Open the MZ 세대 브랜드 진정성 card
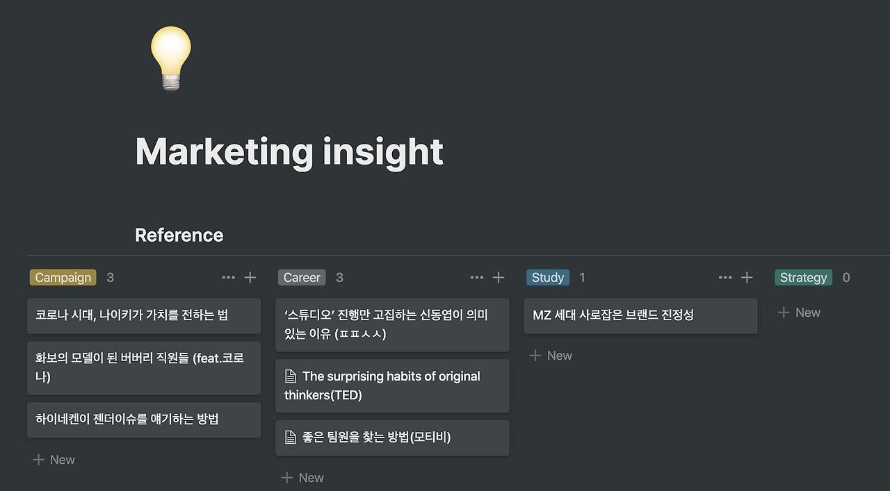Image resolution: width=890 pixels, height=491 pixels. pyautogui.click(x=640, y=315)
